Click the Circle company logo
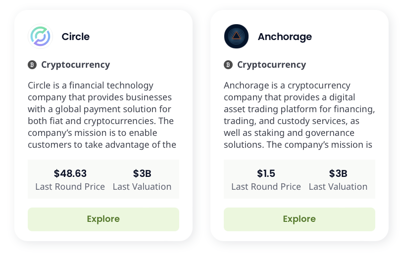Viewport: 401px width, 253px height. click(x=40, y=36)
